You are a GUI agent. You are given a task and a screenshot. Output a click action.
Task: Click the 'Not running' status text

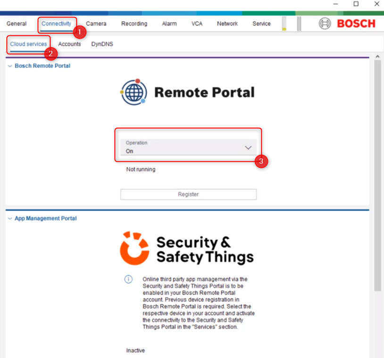point(141,169)
